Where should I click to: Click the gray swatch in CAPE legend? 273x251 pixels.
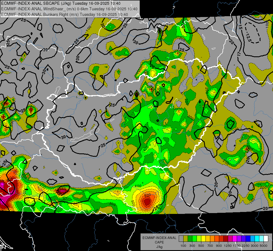click(181, 238)
